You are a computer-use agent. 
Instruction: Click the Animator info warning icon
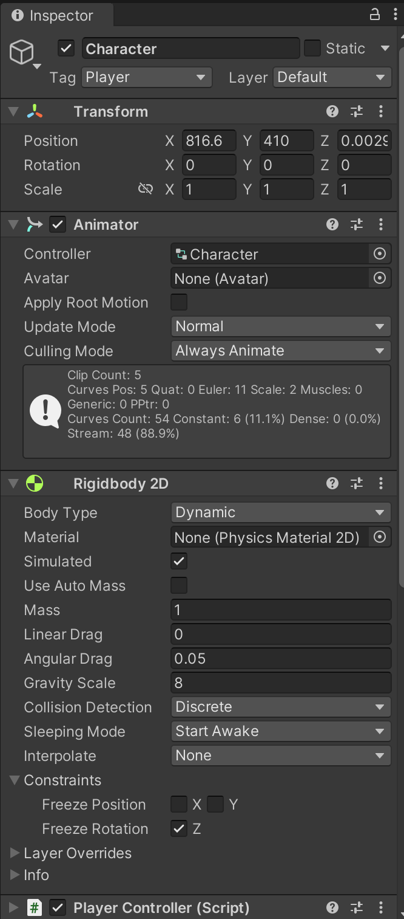(x=45, y=411)
